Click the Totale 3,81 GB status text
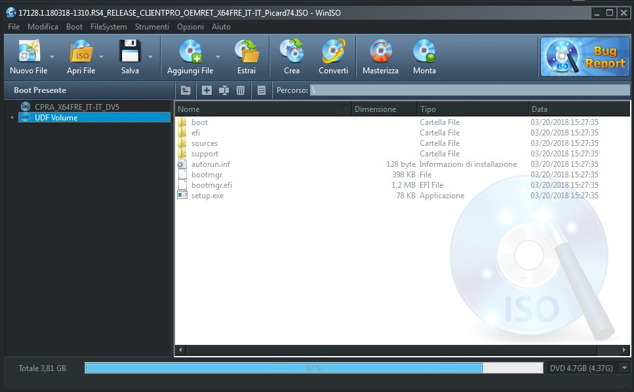Image resolution: width=634 pixels, height=392 pixels. click(42, 368)
